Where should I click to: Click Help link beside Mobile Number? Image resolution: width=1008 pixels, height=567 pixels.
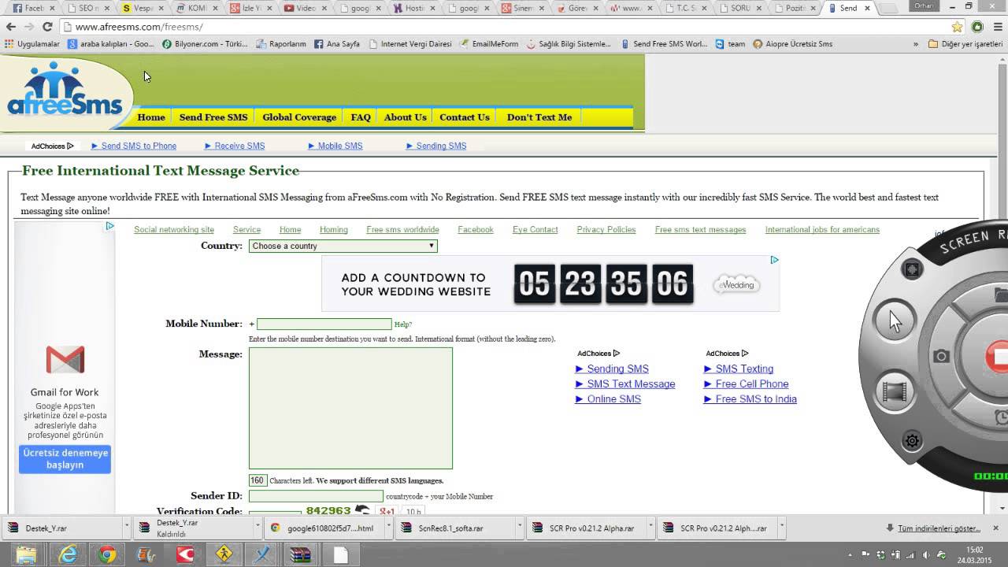pyautogui.click(x=403, y=324)
